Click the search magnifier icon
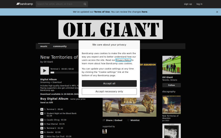Viewport: 221px width, 138px height. coord(85,4)
